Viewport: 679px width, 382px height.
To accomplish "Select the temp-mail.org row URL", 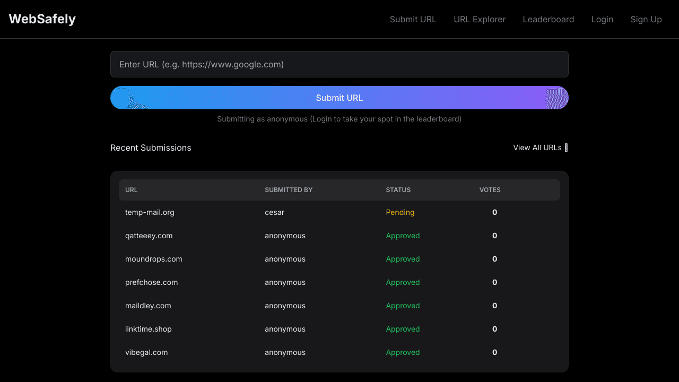I will coord(150,212).
